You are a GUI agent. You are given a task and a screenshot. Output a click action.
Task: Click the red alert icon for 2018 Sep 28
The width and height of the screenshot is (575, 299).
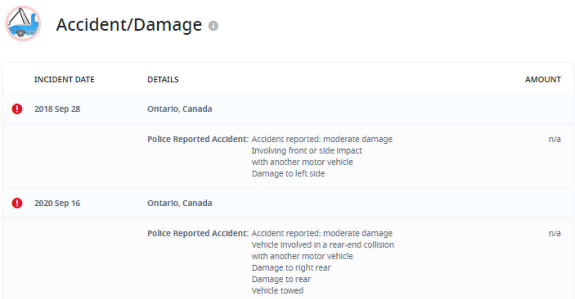(x=17, y=109)
